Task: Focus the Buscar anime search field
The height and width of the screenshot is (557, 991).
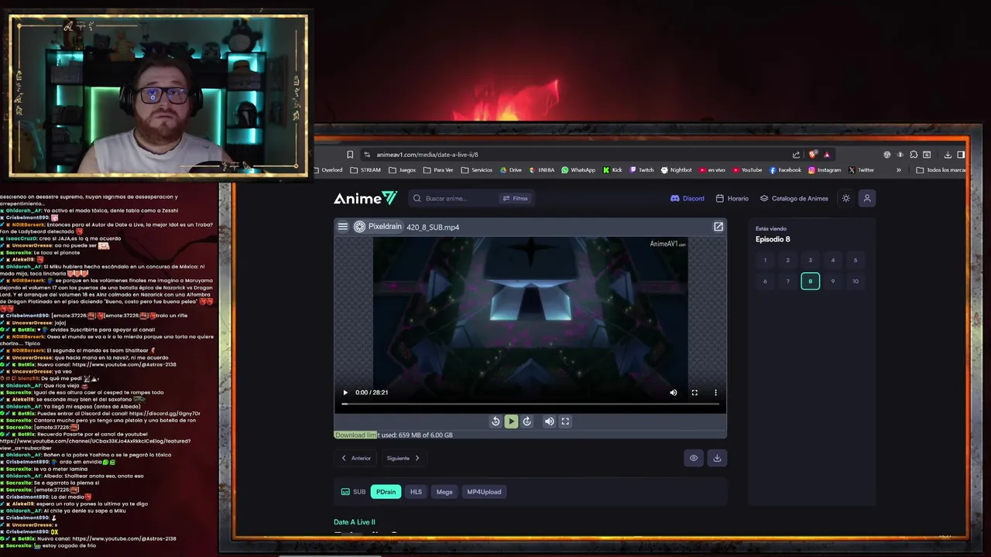Action: coord(457,198)
